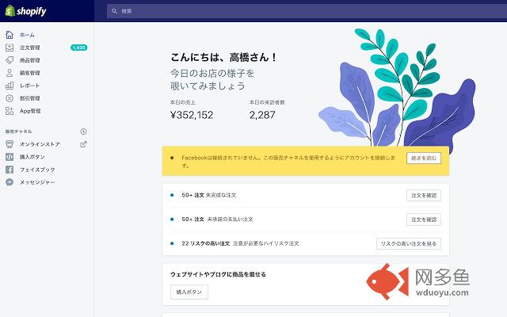Click the 本日の来訪者数 label
Screen dimensions: 507x317
pyautogui.click(x=267, y=102)
